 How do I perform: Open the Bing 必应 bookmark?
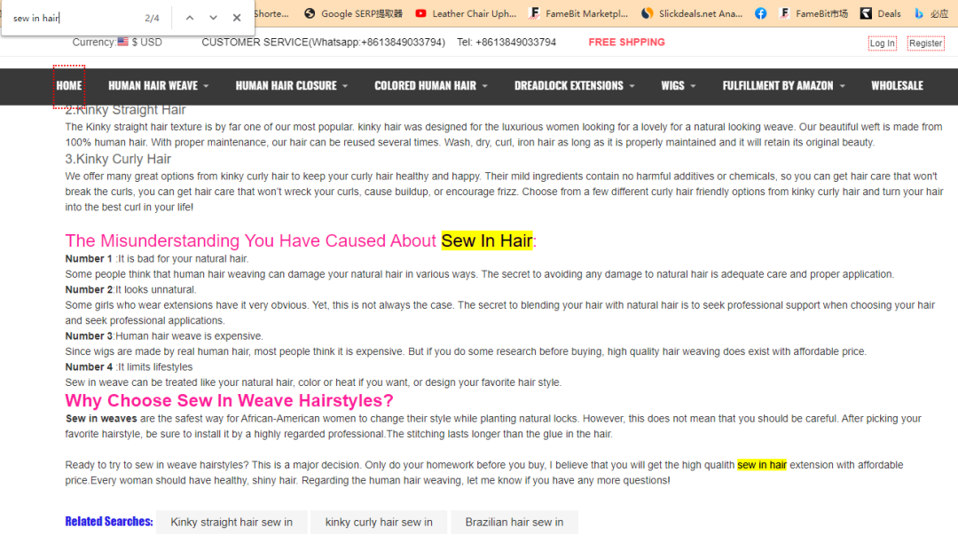click(x=931, y=13)
